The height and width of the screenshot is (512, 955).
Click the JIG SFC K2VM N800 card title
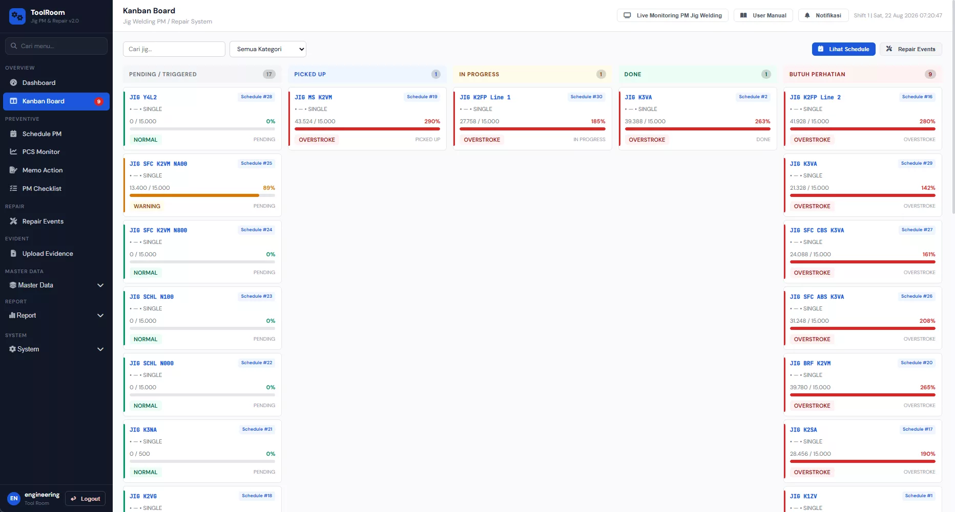click(x=158, y=230)
